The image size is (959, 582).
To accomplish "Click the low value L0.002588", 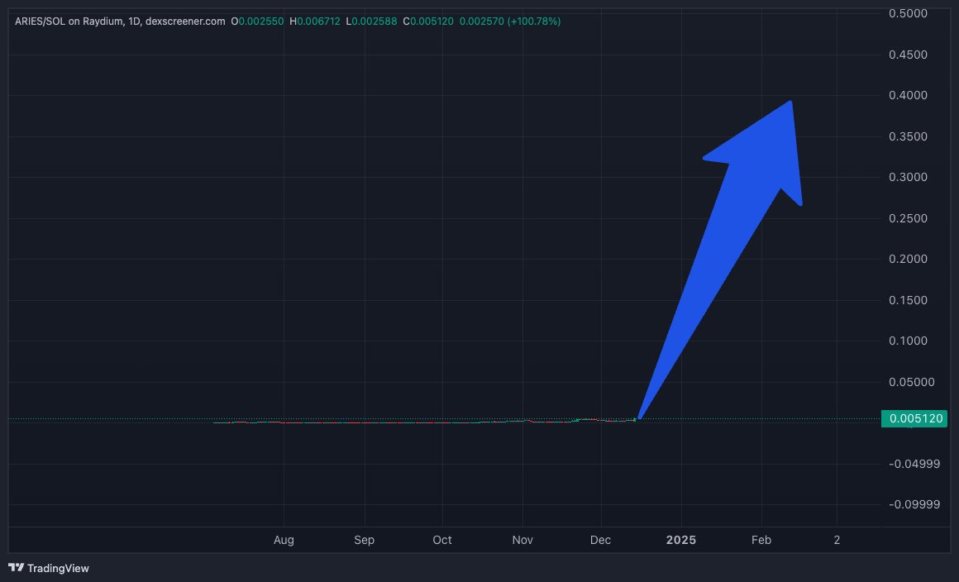I will point(371,21).
